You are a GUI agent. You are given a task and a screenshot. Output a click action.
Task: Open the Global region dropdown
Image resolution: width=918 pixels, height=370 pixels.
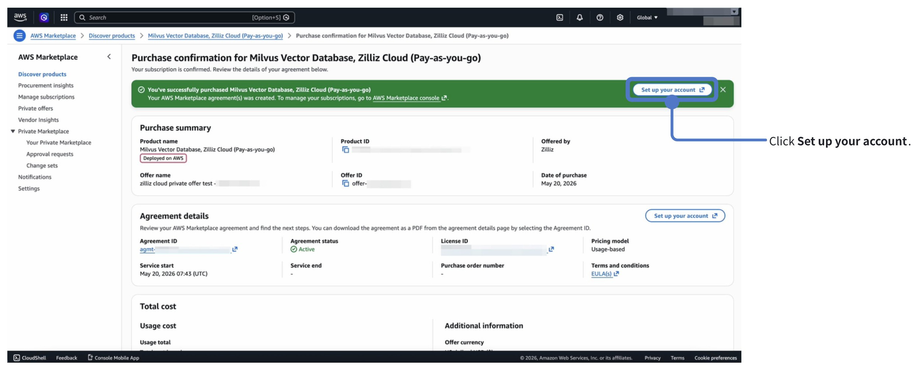tap(647, 18)
